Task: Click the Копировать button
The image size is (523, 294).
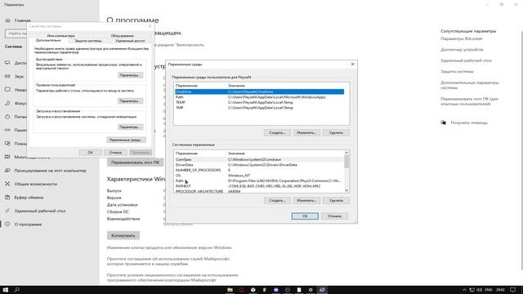Action: click(123, 235)
